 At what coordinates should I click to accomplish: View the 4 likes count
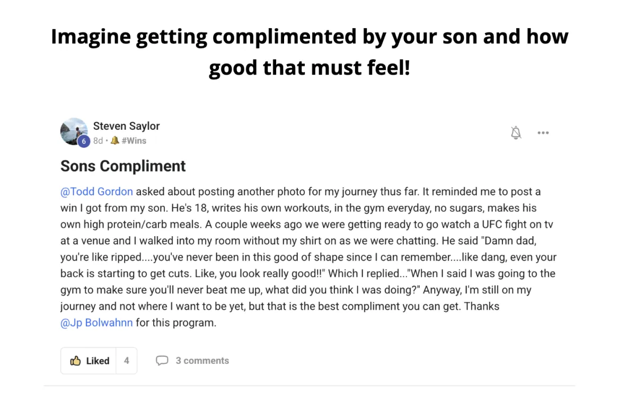[127, 361]
